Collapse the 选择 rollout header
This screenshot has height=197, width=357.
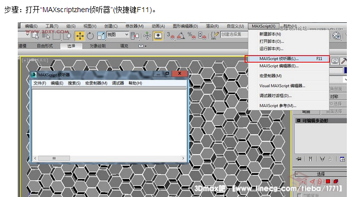click(x=321, y=174)
